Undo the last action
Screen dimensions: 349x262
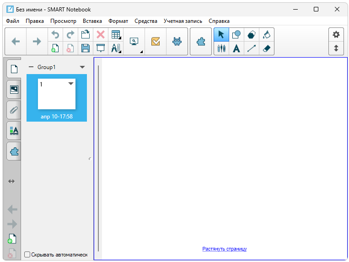click(55, 35)
